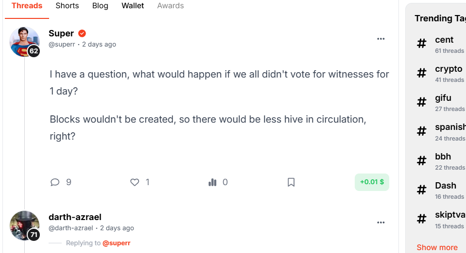Open the poll stats bar chart icon

coord(212,182)
